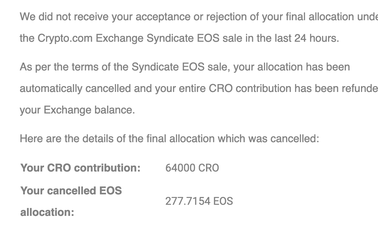Click the words 'has been refunded'
Screen dimensions: 378x225
coord(336,89)
